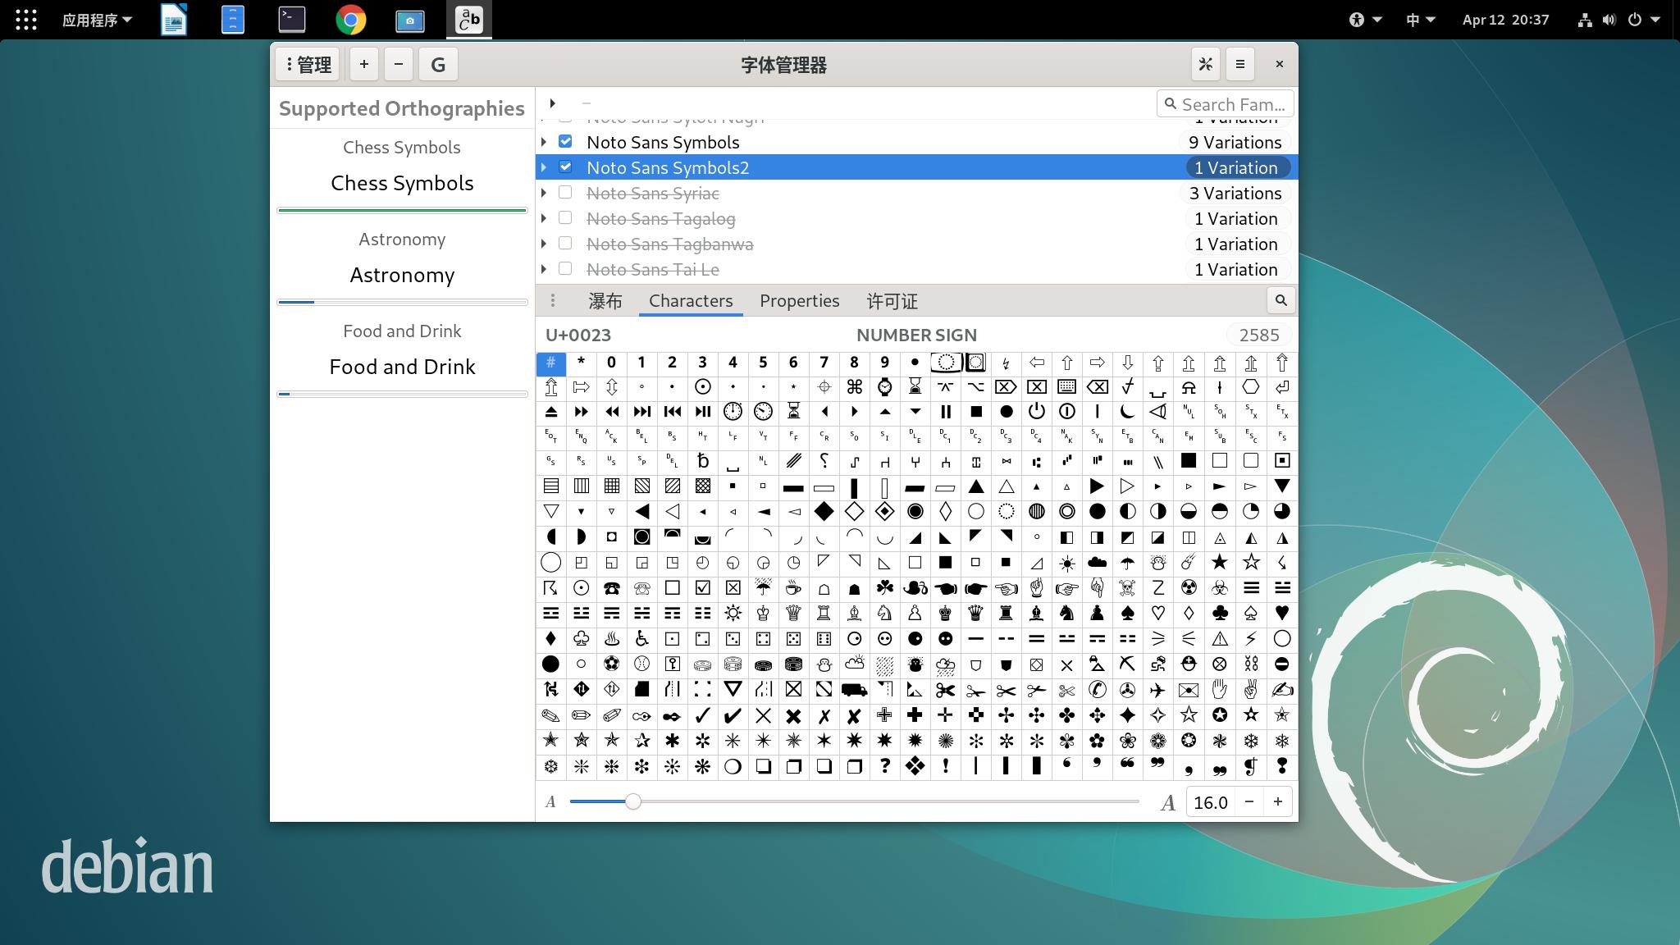Expand the Noto Sans Tagbanwa family row
1680x945 pixels.
point(544,244)
